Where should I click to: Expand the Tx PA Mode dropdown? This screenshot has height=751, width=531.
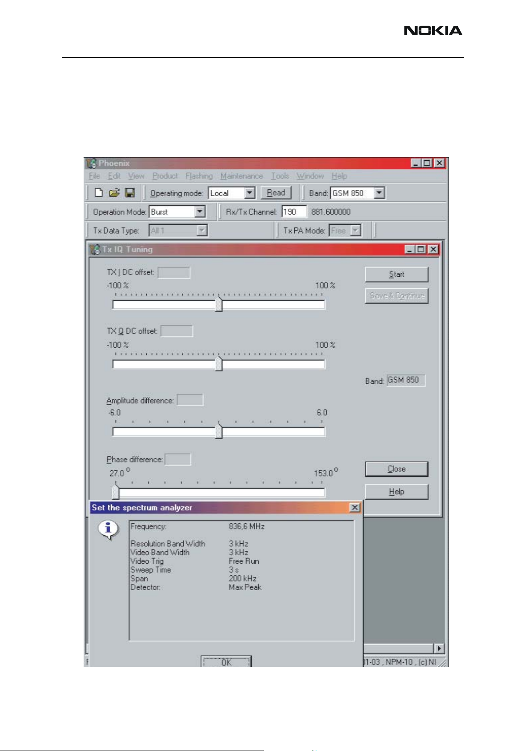click(356, 230)
